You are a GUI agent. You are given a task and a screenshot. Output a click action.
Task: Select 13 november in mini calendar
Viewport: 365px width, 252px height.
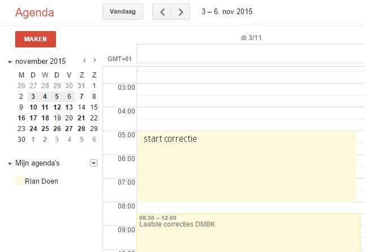tap(69, 107)
